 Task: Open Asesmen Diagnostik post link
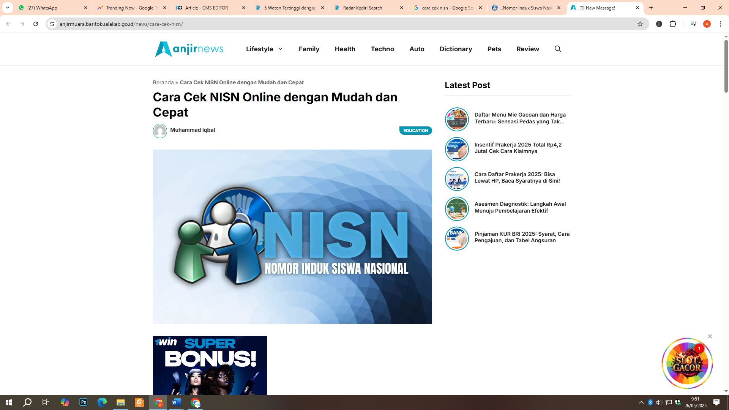(520, 207)
